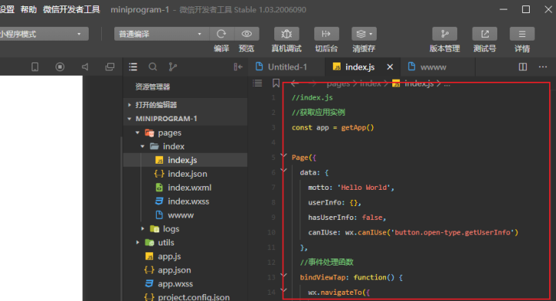Image resolution: width=556 pixels, height=301 pixels.
Task: Open the clear cache (清缓存) dropdown
Action: [364, 34]
